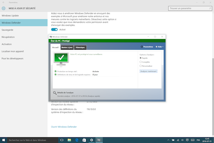Screen dimensions: 214x143
Task: Click the FRA language indicator
Action: 198,140
